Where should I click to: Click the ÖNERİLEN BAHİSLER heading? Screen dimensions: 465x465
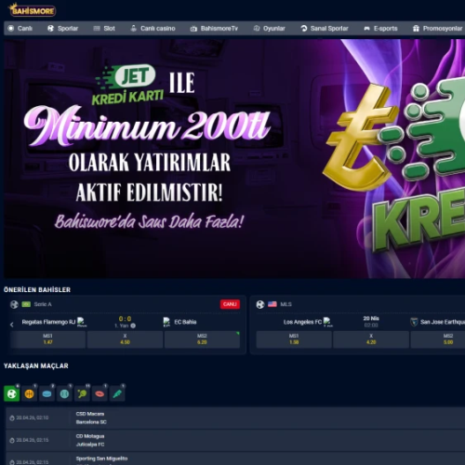(37, 290)
